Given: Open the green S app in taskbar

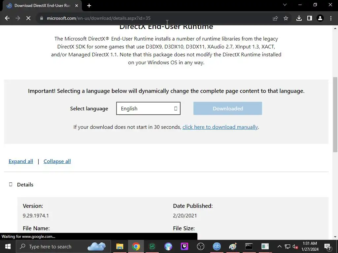Looking at the screenshot, I should coord(152,246).
